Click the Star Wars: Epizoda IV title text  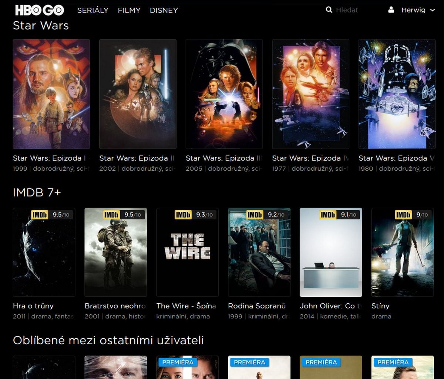[x=310, y=158]
